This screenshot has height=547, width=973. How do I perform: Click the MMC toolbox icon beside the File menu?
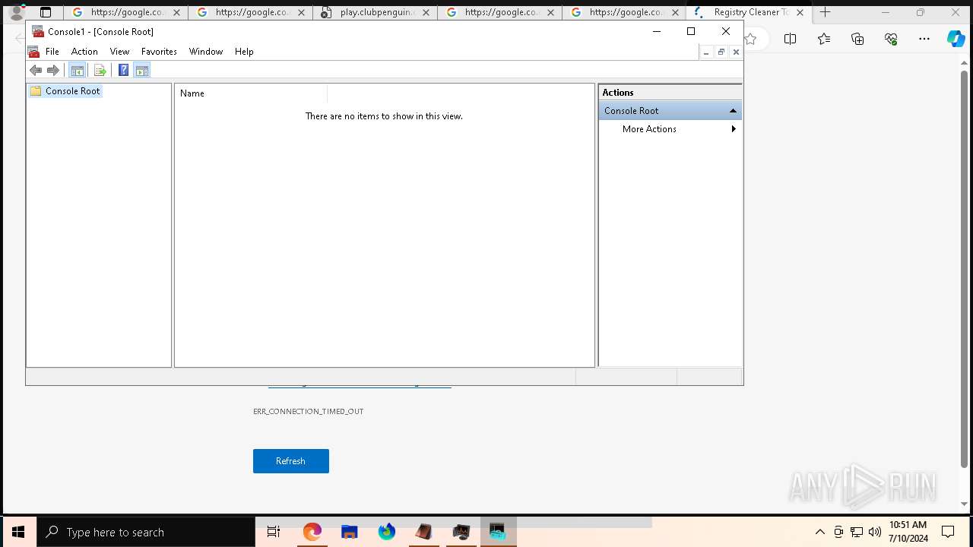pos(33,52)
